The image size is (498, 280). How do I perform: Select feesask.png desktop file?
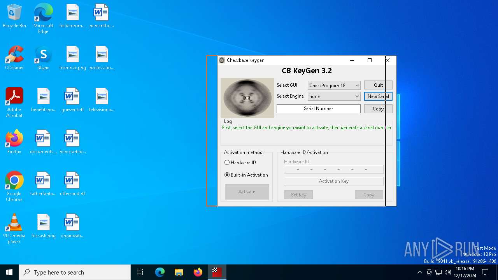click(43, 226)
